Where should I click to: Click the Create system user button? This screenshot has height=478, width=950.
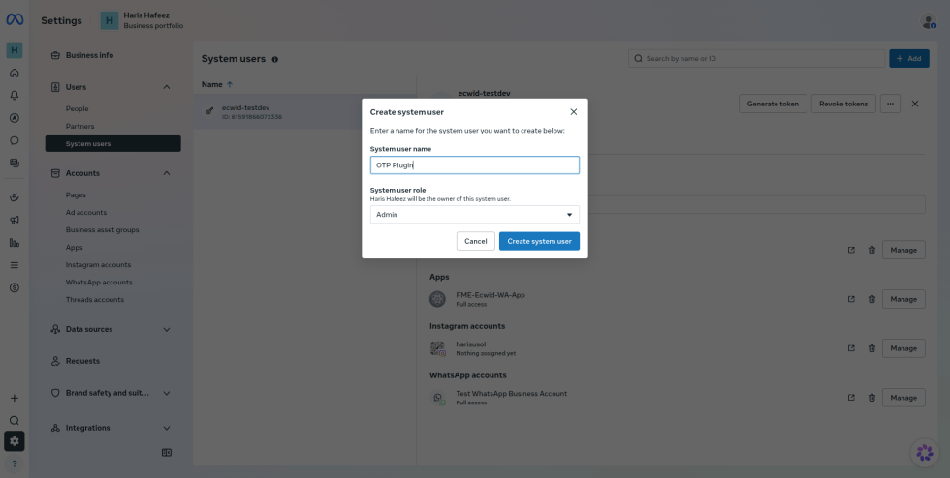(x=539, y=241)
